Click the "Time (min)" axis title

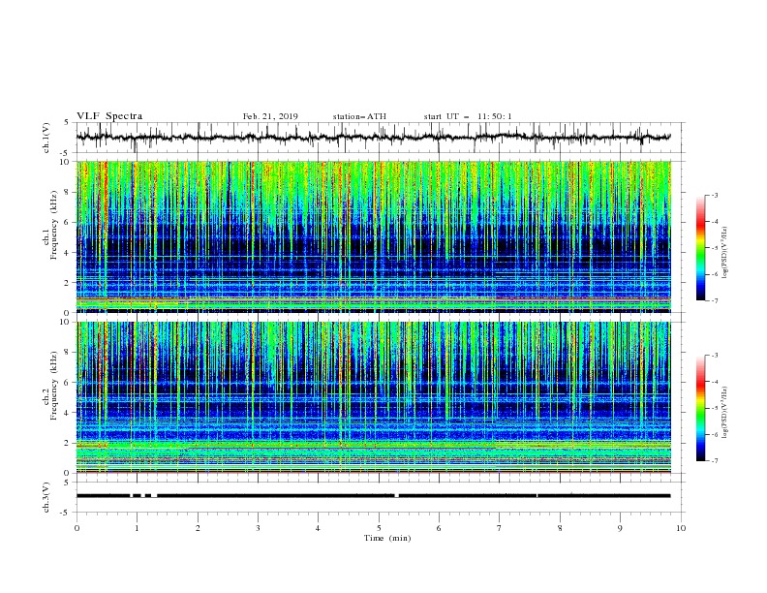point(387,538)
